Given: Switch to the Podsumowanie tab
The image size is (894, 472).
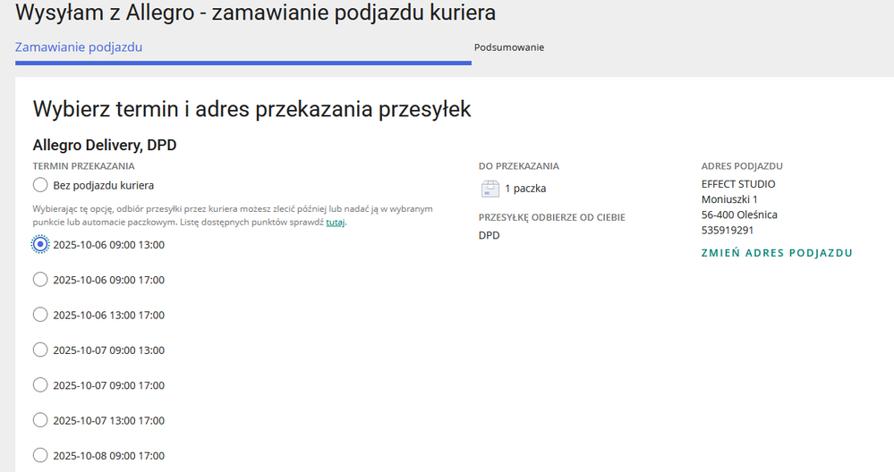Looking at the screenshot, I should (x=508, y=47).
